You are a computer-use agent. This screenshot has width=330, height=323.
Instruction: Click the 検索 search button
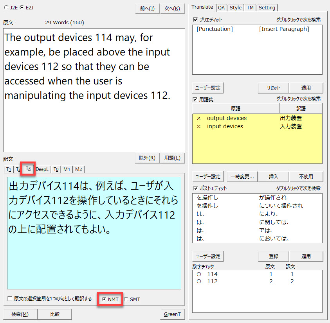pyautogui.click(x=20, y=314)
